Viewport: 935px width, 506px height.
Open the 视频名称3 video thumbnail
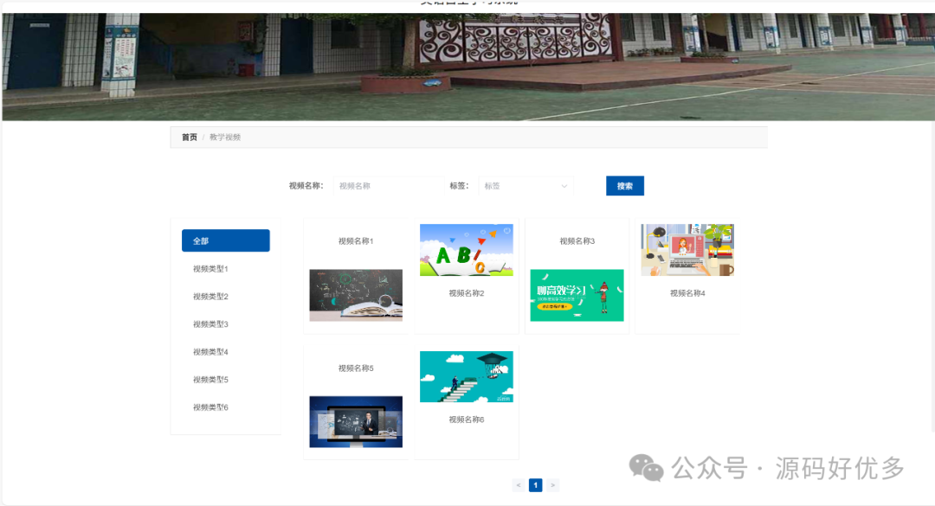[x=577, y=294]
